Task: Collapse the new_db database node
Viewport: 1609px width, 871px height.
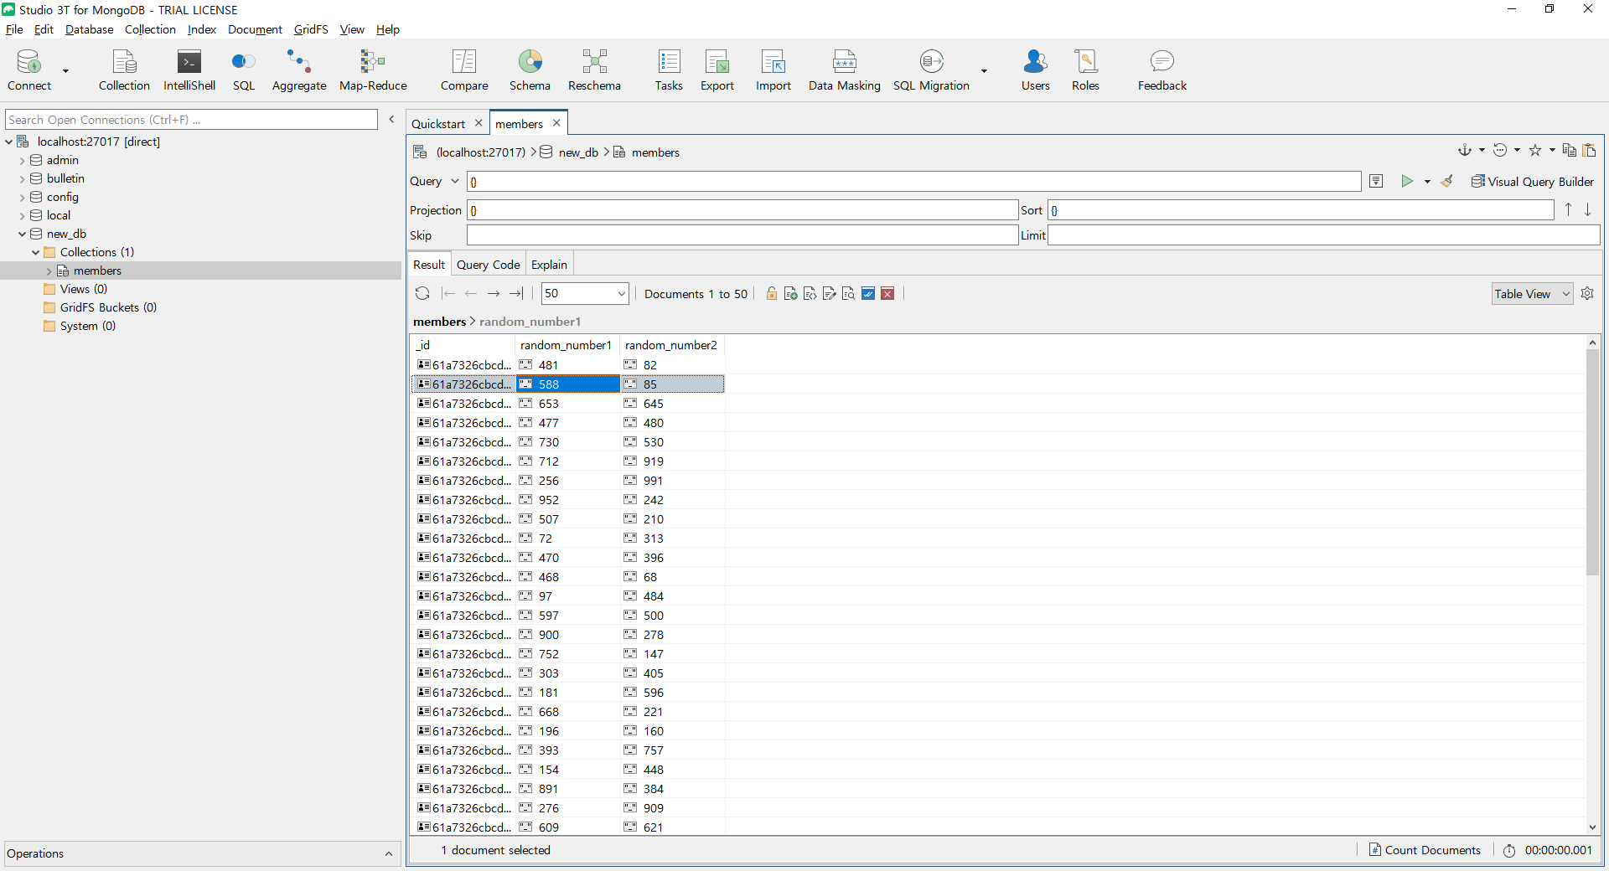Action: (x=22, y=234)
